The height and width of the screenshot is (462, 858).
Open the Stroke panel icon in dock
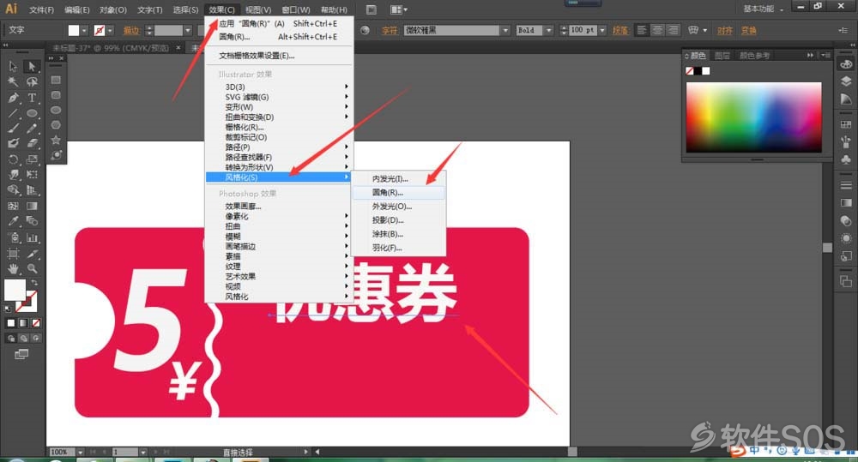pyautogui.click(x=846, y=185)
